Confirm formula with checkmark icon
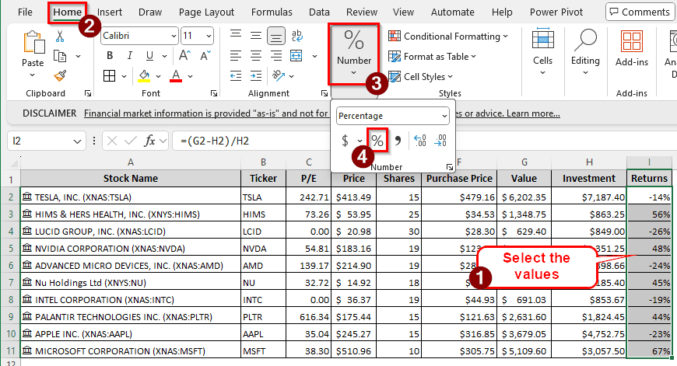 point(131,141)
